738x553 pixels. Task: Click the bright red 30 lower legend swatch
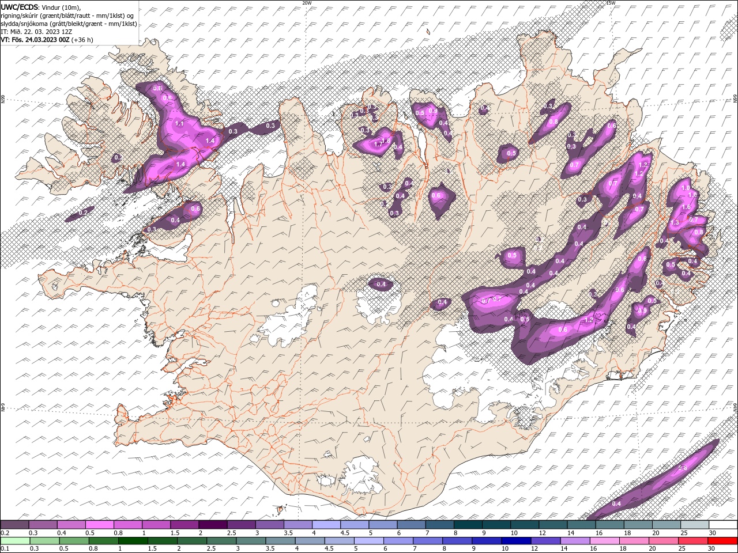click(722, 541)
